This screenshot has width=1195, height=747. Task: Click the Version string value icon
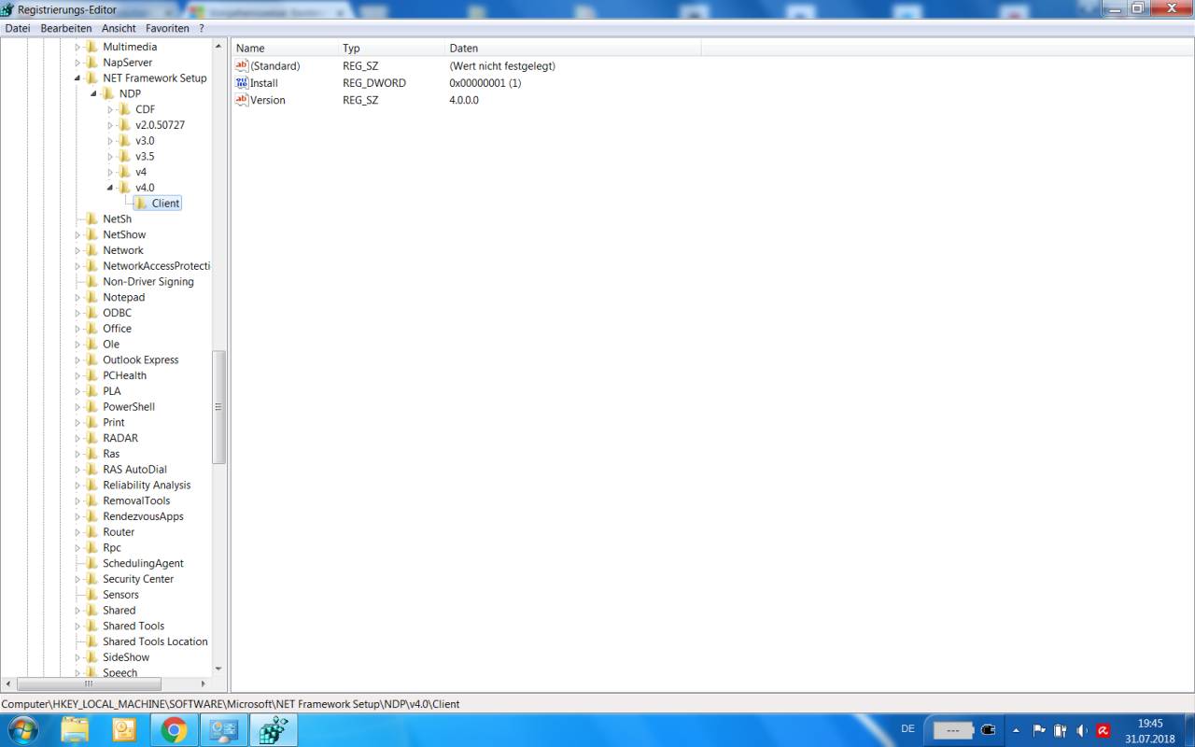point(242,100)
